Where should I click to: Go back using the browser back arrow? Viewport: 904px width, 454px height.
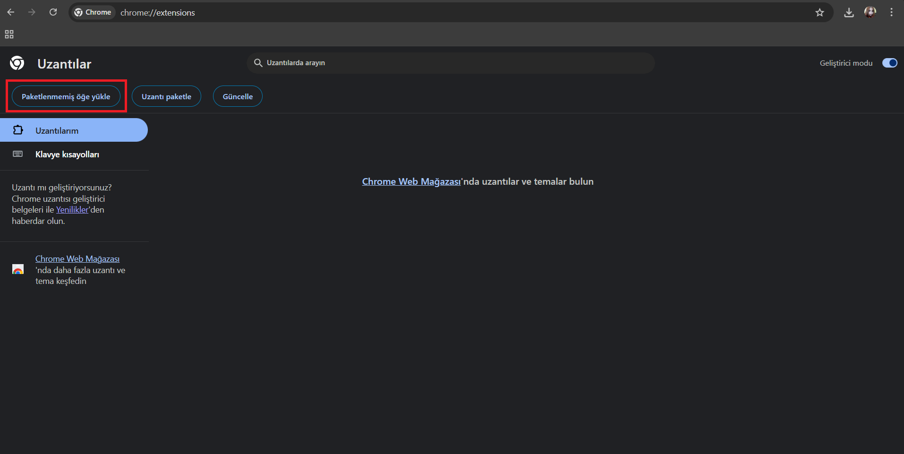11,12
